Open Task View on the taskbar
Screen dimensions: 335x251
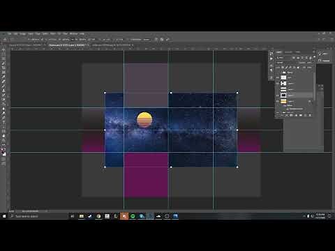pyautogui.click(x=73, y=216)
